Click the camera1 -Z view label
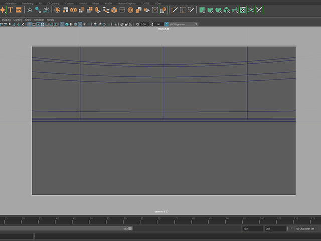This screenshot has height=241, width=321. tap(161, 212)
